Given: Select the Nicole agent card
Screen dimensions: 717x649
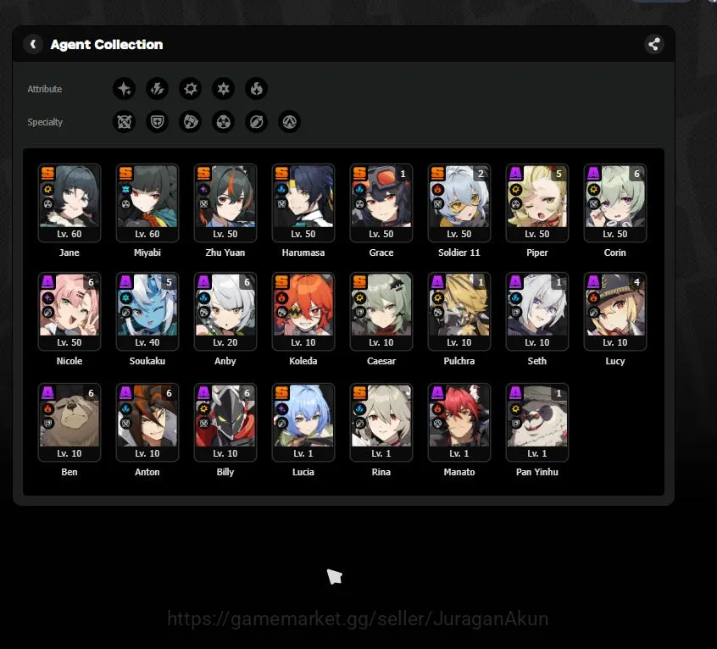Looking at the screenshot, I should click(69, 312).
